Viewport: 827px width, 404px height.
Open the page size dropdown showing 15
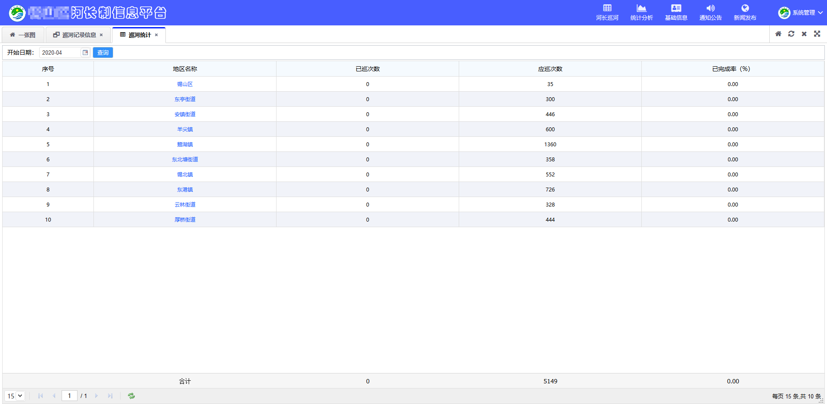coord(15,396)
